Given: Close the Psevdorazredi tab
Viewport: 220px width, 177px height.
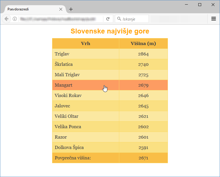Looking at the screenshot, I should pyautogui.click(x=61, y=9).
